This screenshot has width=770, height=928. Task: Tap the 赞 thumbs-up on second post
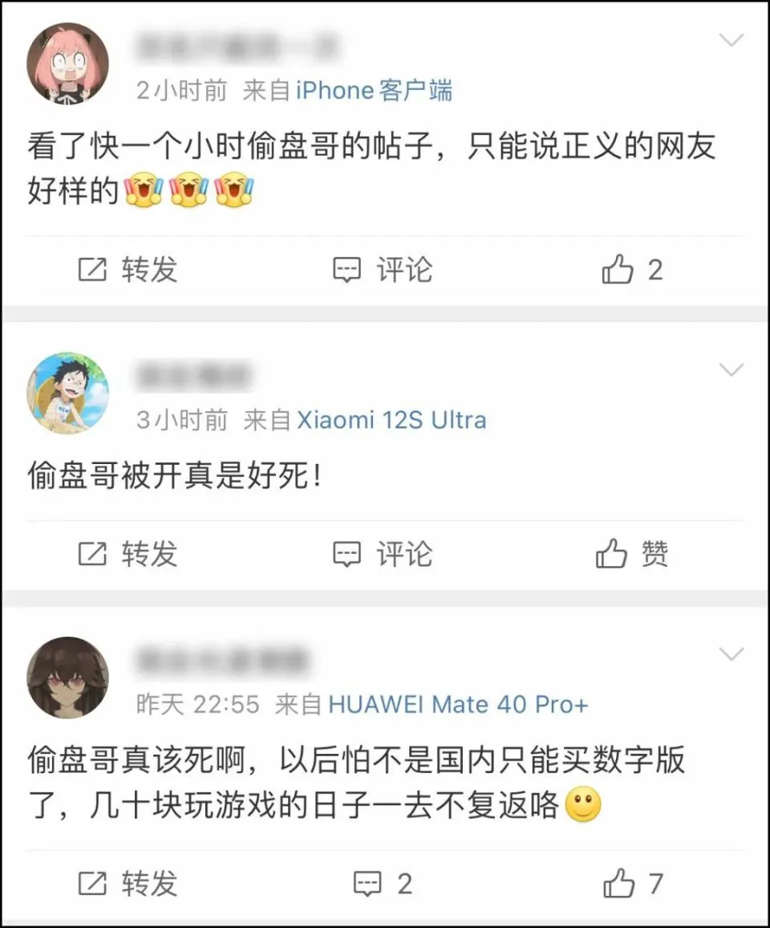click(x=631, y=554)
